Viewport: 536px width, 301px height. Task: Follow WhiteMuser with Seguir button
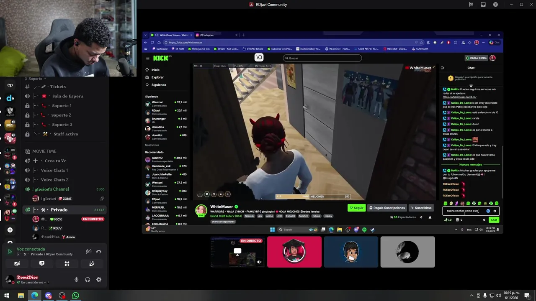pyautogui.click(x=356, y=208)
